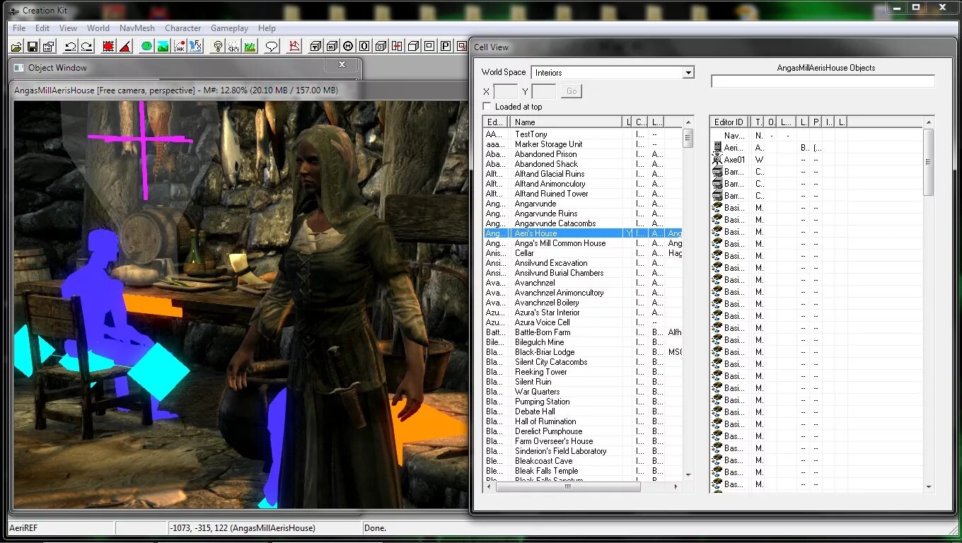Click the circled M toolbar icon
This screenshot has height=543, width=962.
tap(348, 47)
